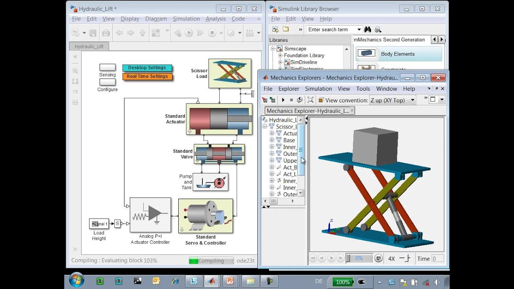Viewport: 514px width, 289px height.
Task: Click Up to Parent arrow icon
Action: (142, 33)
